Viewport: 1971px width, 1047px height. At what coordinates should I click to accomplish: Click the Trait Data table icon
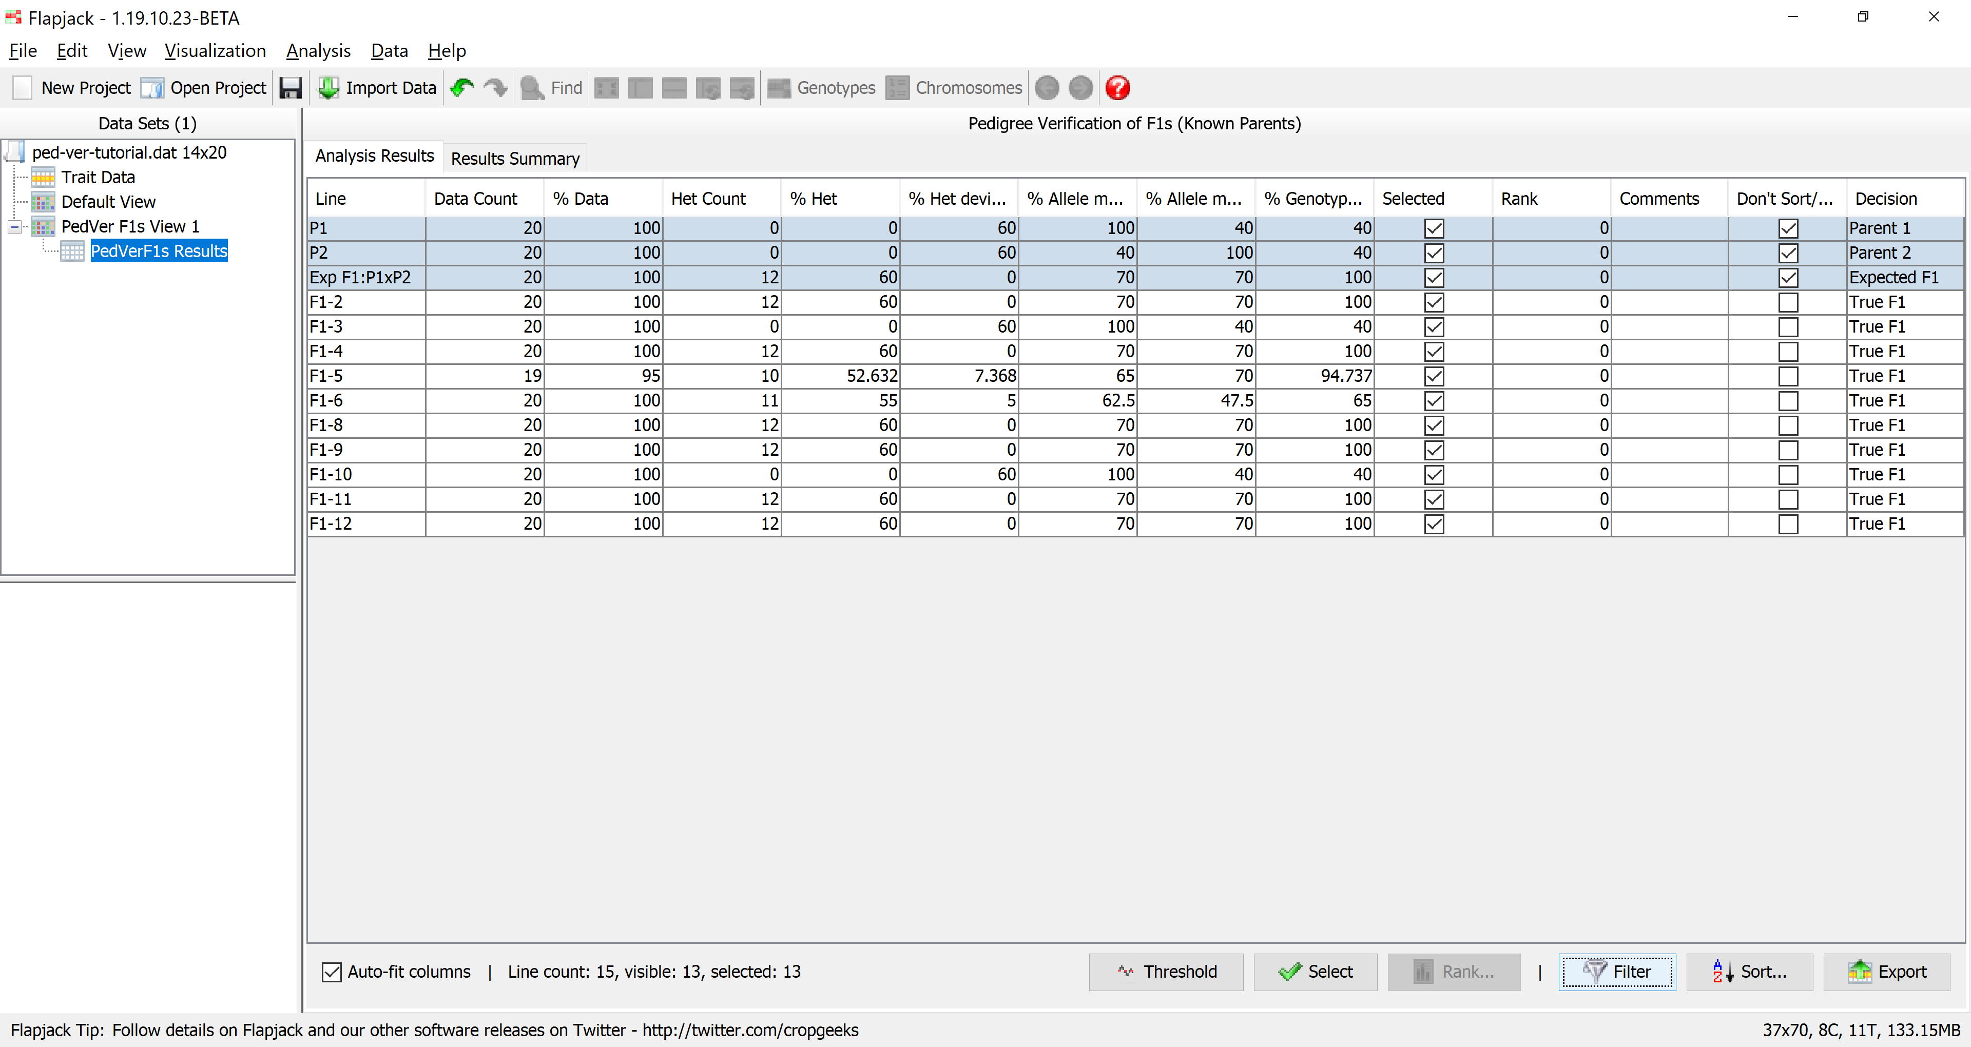pyautogui.click(x=43, y=177)
